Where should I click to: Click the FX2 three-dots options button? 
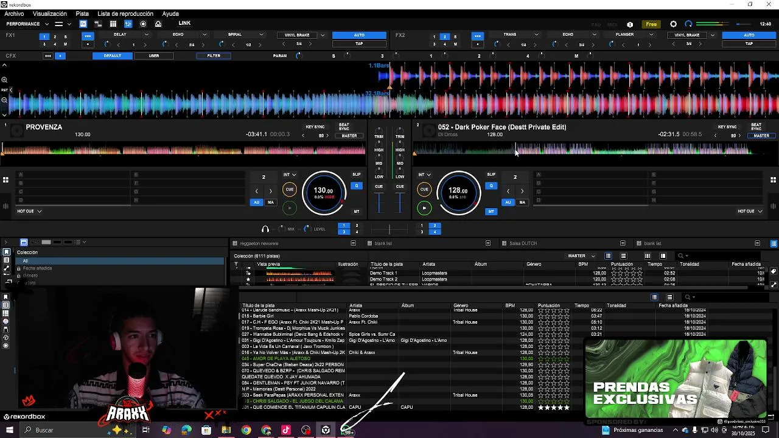coord(478,36)
